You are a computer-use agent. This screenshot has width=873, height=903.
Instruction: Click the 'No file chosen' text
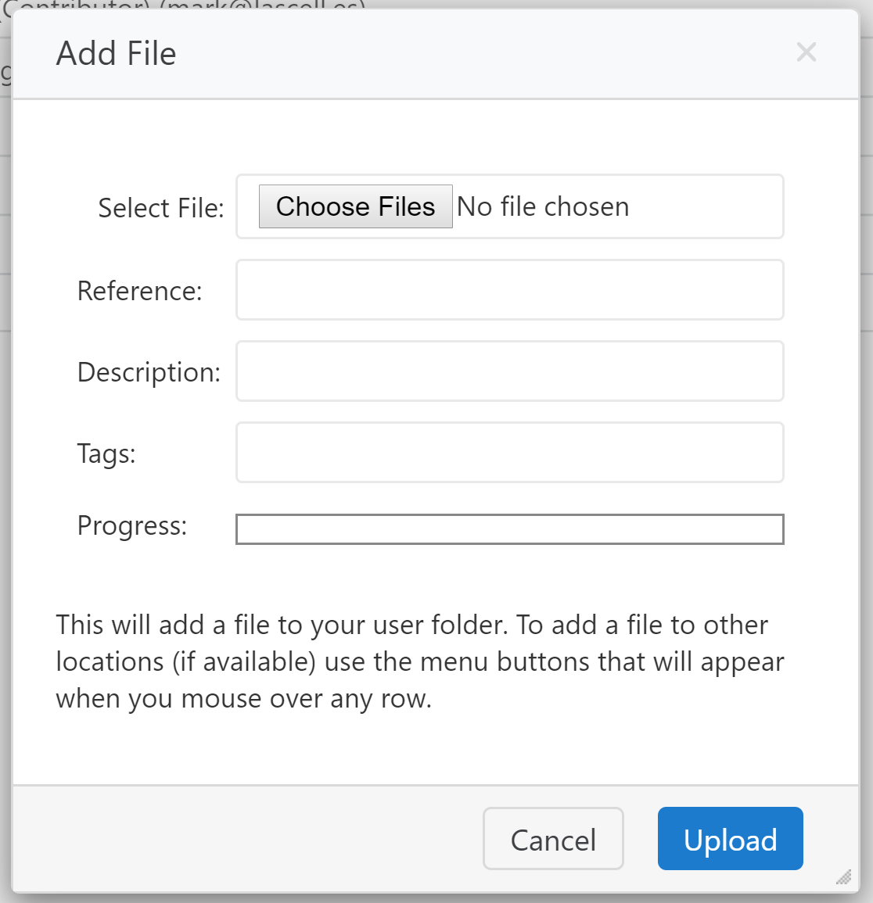click(543, 206)
